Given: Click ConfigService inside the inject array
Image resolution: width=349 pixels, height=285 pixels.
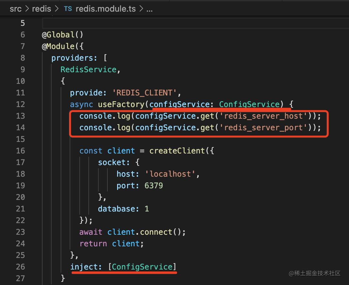Looking at the screenshot, I should click(142, 267).
